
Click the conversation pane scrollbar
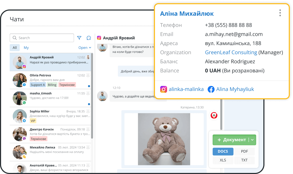221,115
